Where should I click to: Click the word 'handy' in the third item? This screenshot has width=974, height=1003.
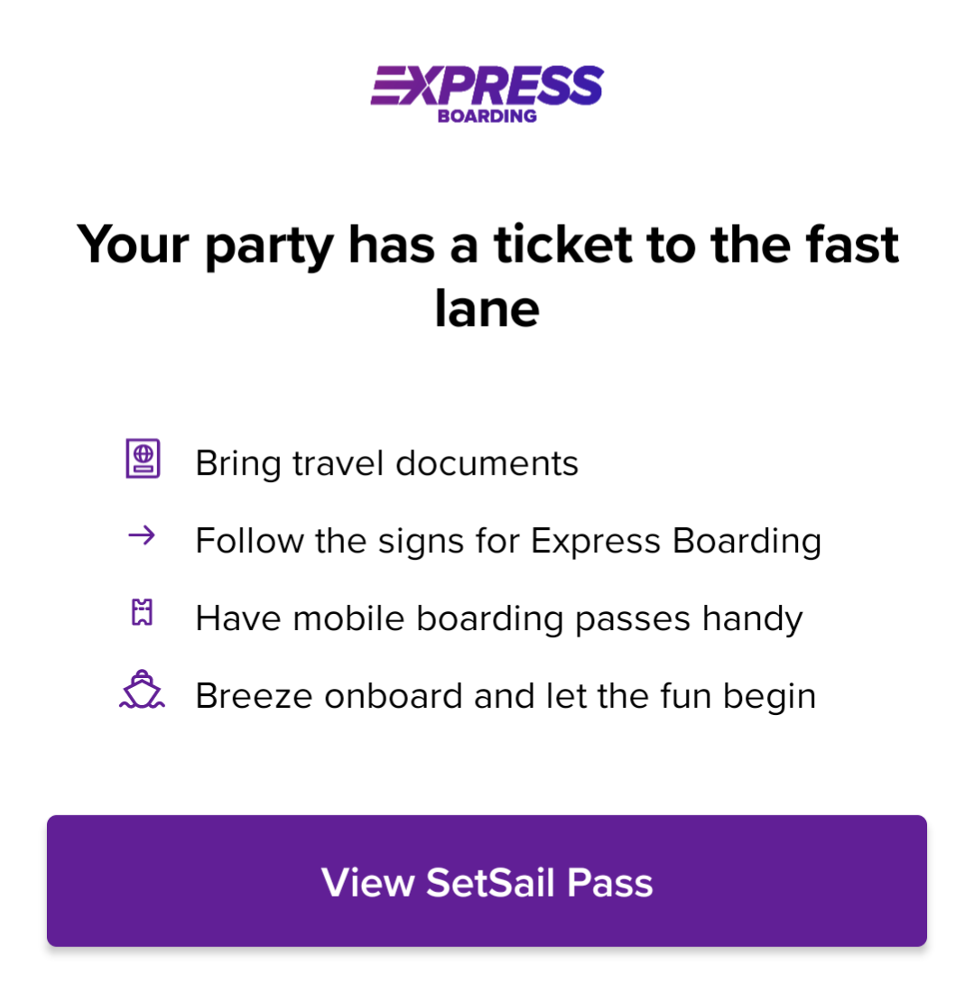click(x=753, y=618)
